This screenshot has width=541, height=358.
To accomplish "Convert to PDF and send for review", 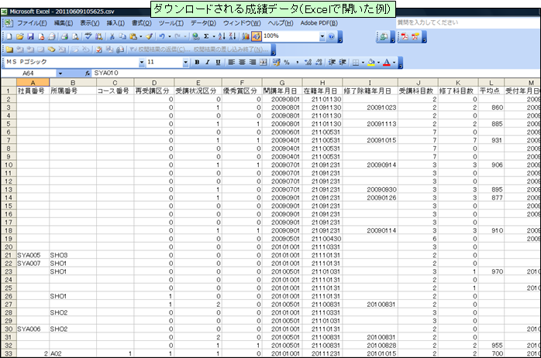I will (x=415, y=36).
